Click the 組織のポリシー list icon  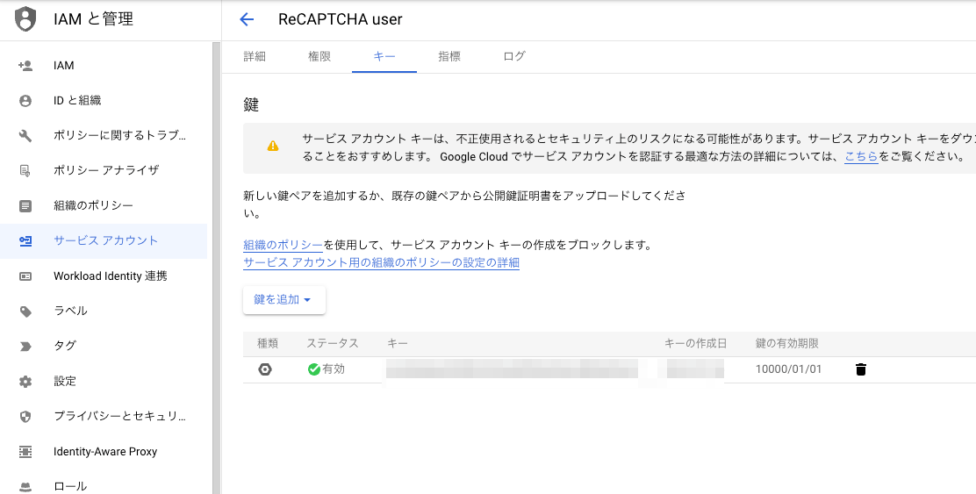click(25, 206)
